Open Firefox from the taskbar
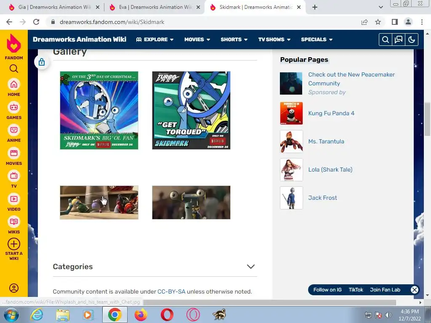431x323 pixels. tap(141, 315)
